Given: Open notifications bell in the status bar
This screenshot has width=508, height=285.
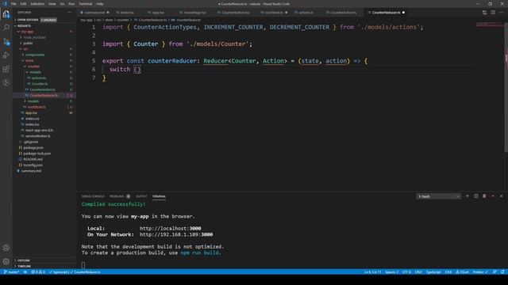Looking at the screenshot, I should (502, 272).
